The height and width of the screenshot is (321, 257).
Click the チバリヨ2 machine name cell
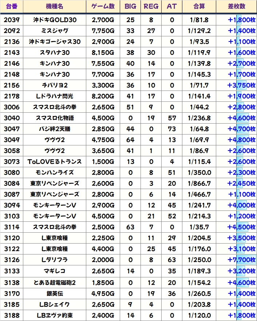(54, 85)
